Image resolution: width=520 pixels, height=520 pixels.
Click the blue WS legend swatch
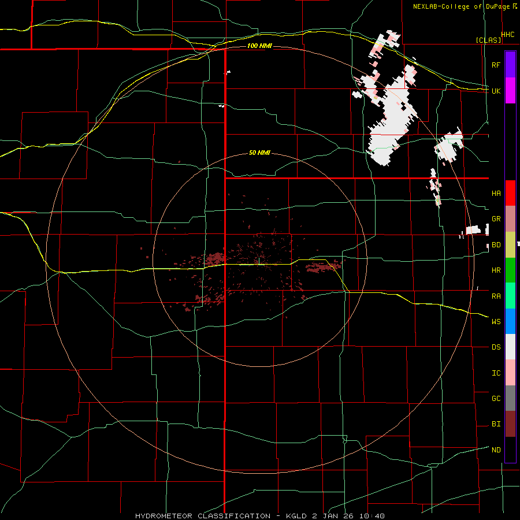click(x=510, y=321)
